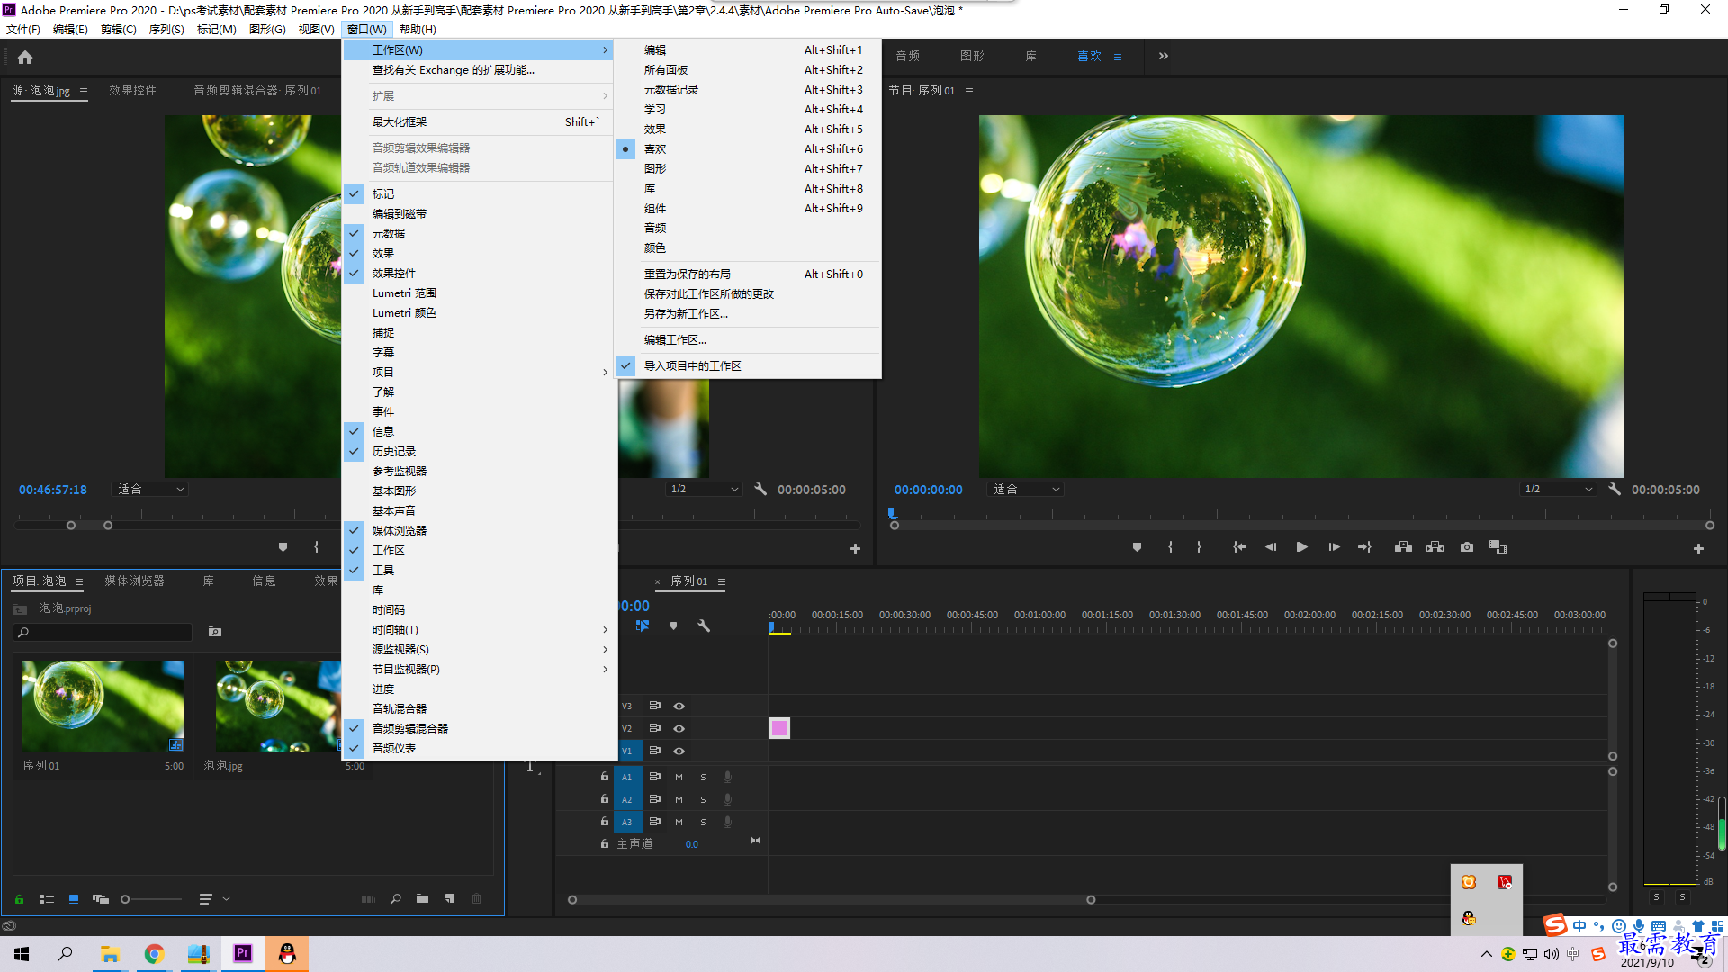Add marker on the timeline toolbar
This screenshot has height=972, width=1728.
(x=673, y=625)
